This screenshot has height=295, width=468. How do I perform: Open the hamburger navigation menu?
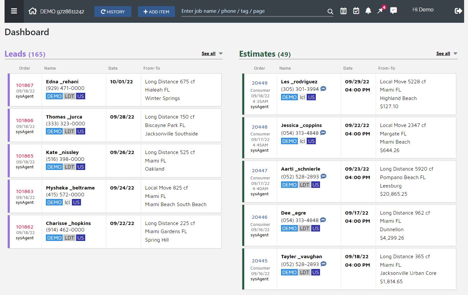click(14, 11)
